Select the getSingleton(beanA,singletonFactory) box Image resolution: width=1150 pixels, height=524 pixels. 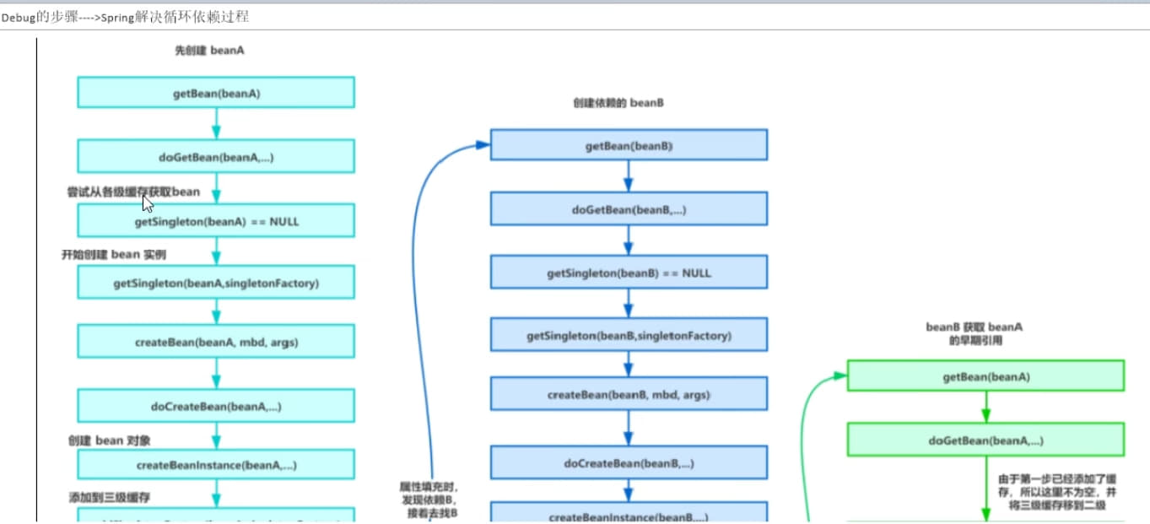(x=216, y=283)
